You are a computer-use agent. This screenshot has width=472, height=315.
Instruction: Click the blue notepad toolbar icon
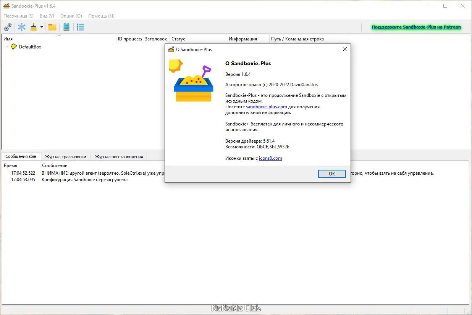point(66,27)
